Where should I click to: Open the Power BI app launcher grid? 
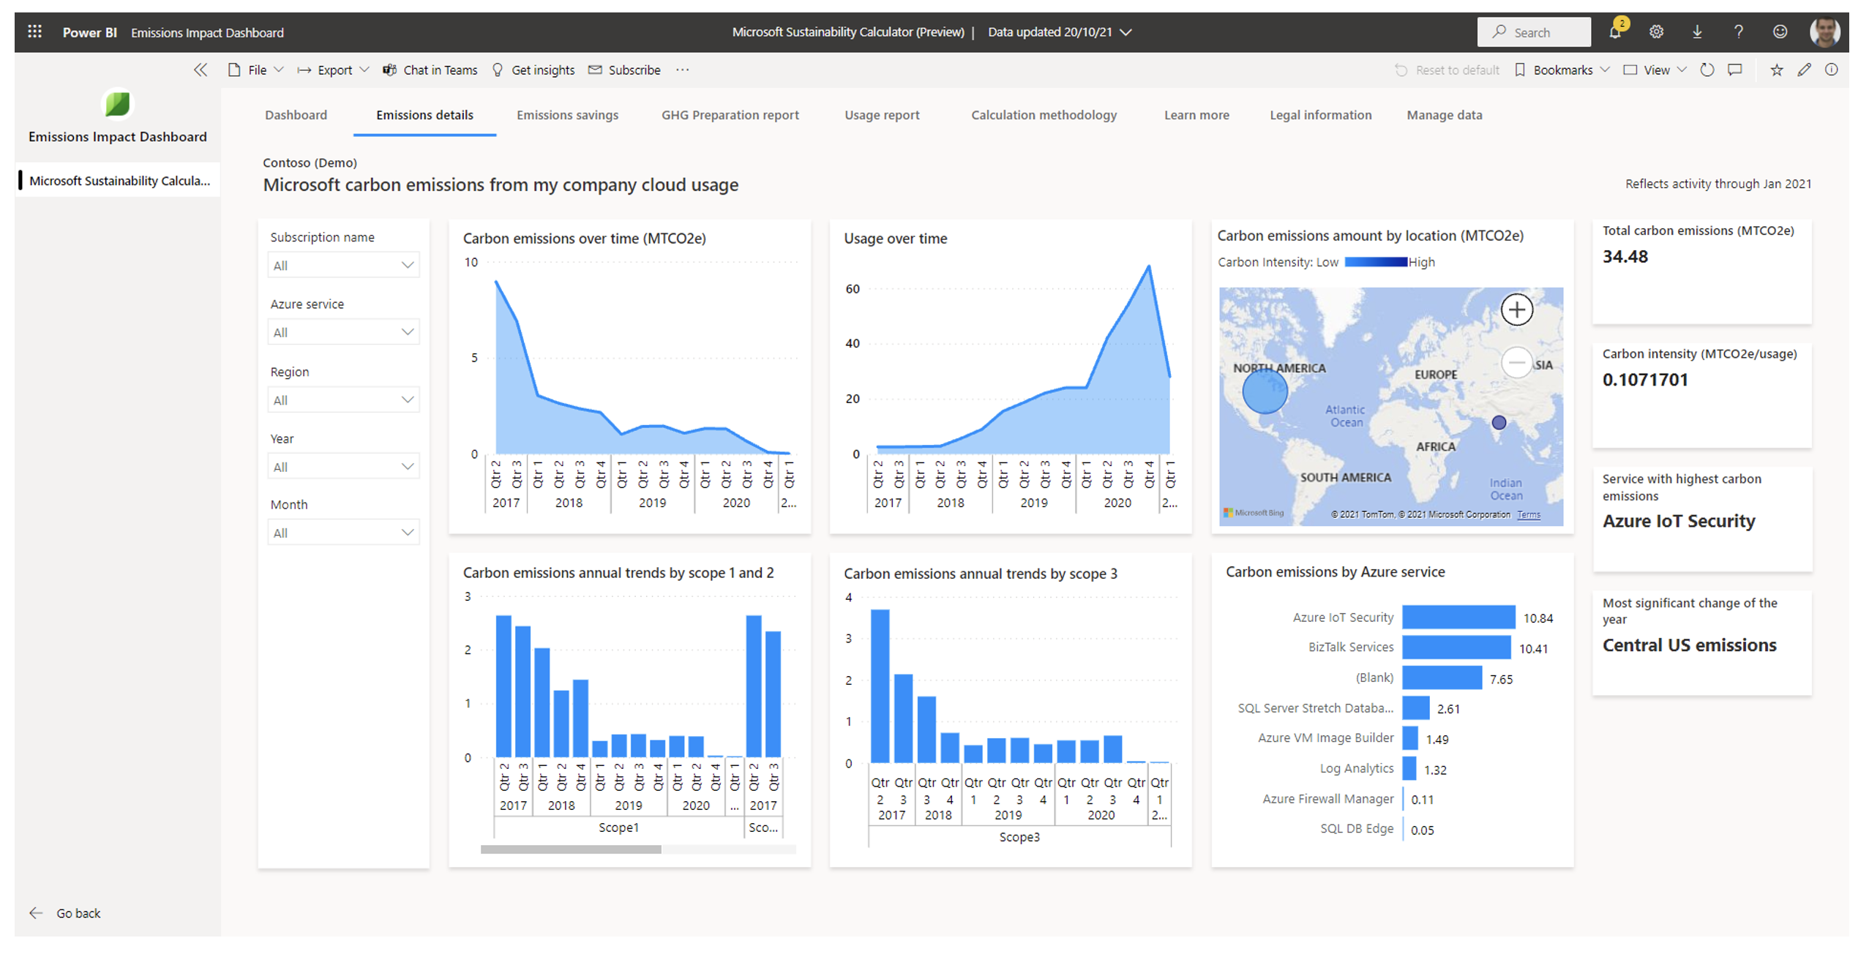(34, 31)
